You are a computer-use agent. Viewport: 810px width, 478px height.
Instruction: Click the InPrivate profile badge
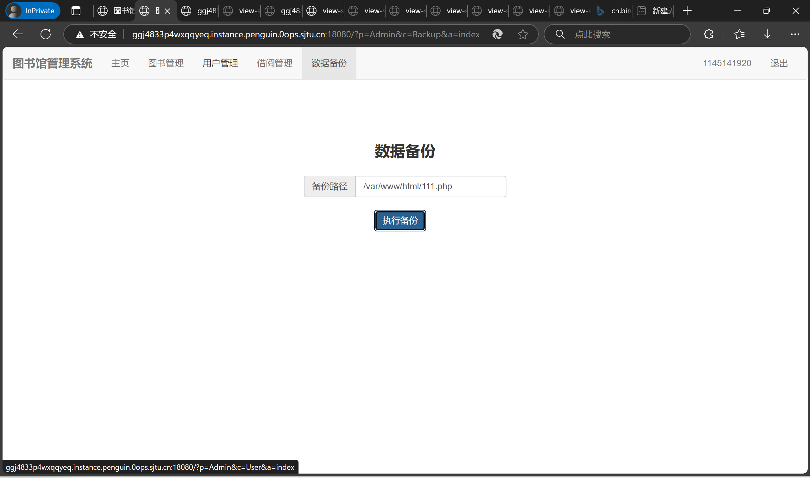coord(33,11)
